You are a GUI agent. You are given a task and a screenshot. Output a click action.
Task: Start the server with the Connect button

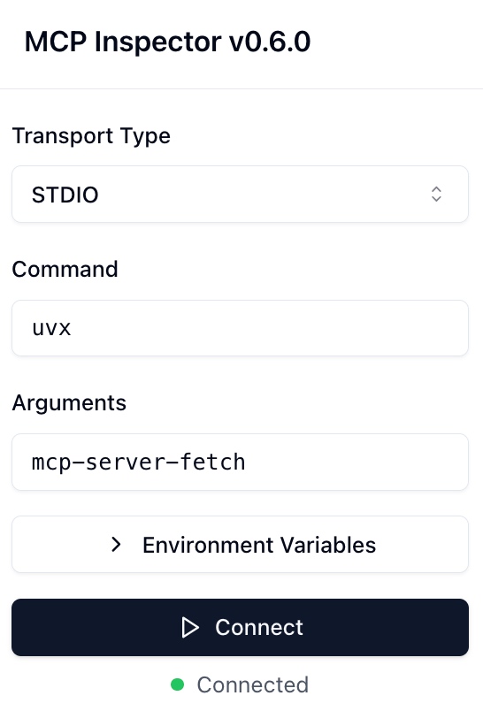point(240,627)
